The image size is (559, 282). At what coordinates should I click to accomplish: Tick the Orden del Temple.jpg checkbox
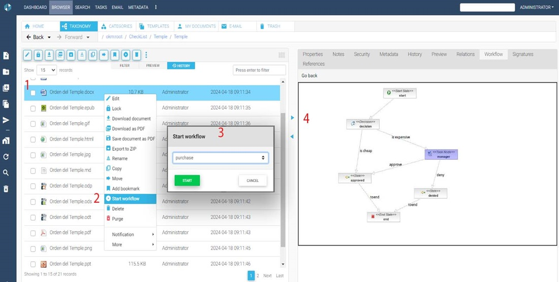click(x=33, y=155)
